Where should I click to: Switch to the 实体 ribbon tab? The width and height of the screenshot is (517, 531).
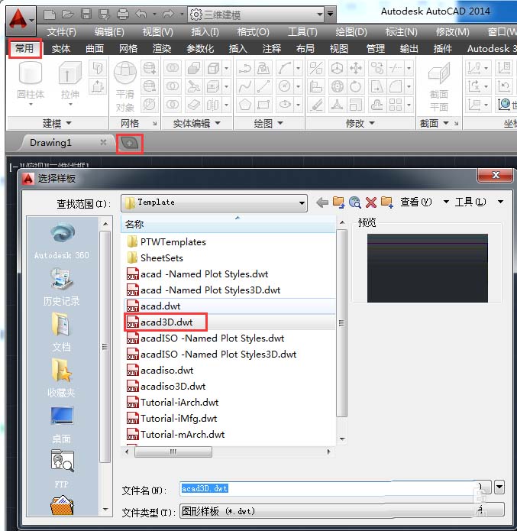pos(61,49)
